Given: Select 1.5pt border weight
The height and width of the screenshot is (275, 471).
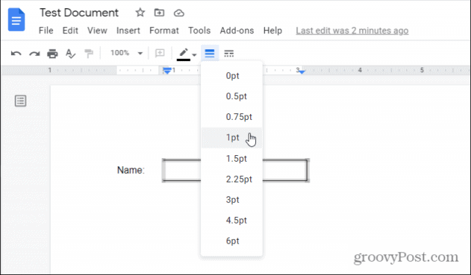Looking at the screenshot, I should (x=232, y=159).
